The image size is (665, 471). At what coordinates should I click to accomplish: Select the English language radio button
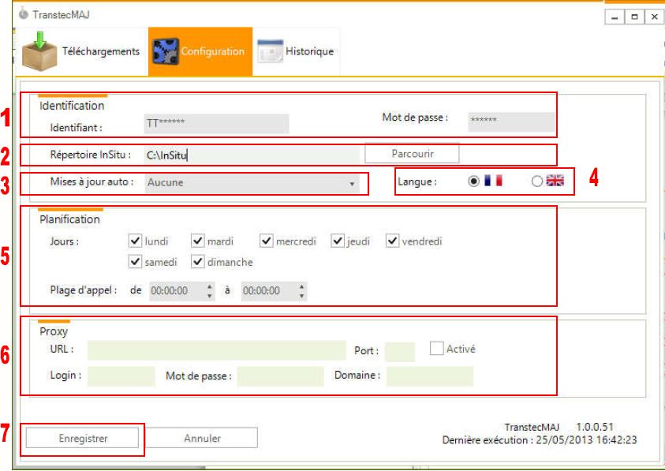tap(537, 181)
